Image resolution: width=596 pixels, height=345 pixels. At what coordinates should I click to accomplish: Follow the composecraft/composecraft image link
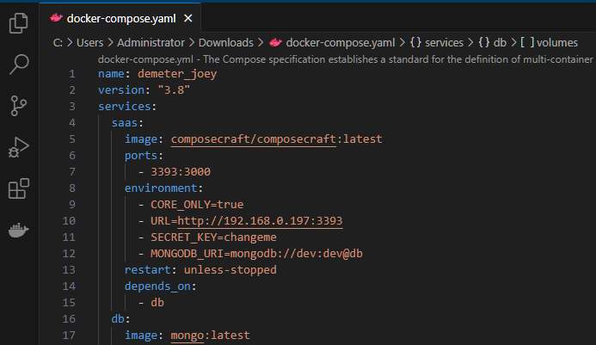point(254,139)
